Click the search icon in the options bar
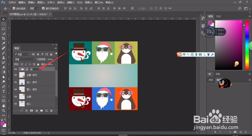The height and width of the screenshot is (136, 252). point(240,8)
